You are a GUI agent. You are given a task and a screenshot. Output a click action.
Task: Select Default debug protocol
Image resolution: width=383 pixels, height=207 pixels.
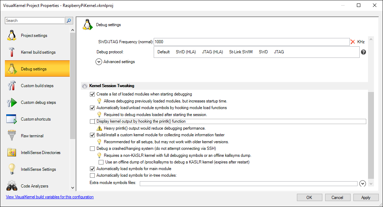[163, 52]
